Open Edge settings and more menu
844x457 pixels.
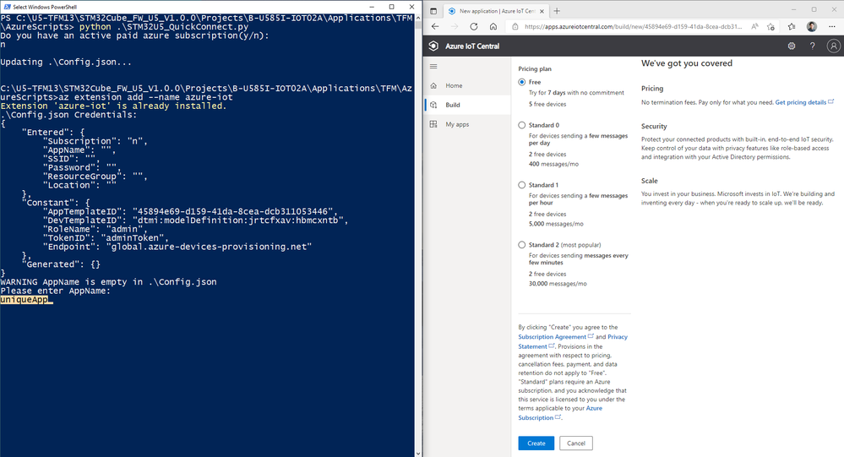pos(832,26)
